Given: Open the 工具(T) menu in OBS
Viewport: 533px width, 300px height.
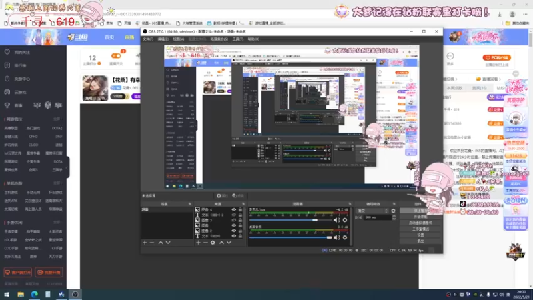Looking at the screenshot, I should pyautogui.click(x=238, y=39).
